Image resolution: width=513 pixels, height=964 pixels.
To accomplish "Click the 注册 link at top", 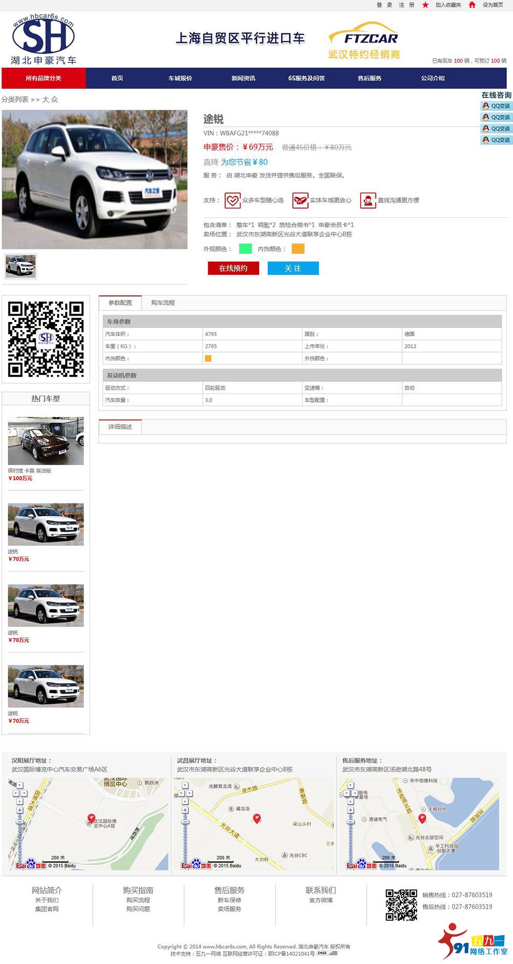I will (x=406, y=5).
